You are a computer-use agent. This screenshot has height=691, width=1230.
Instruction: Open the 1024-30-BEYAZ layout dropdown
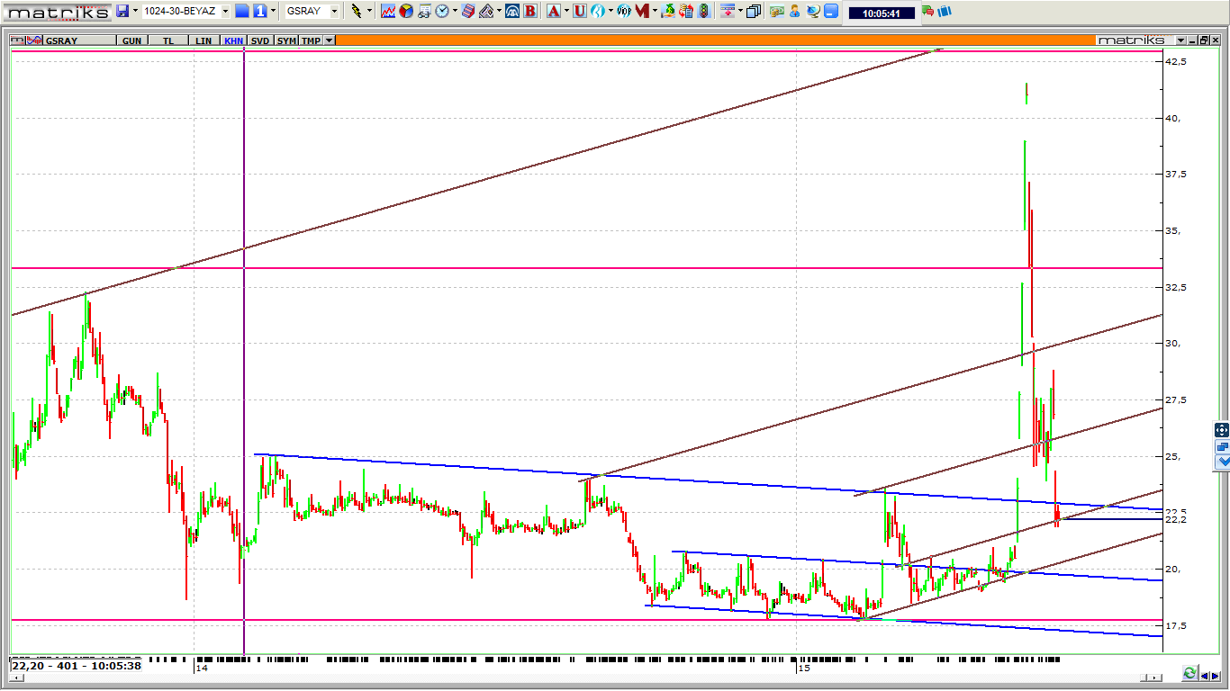[x=225, y=11]
